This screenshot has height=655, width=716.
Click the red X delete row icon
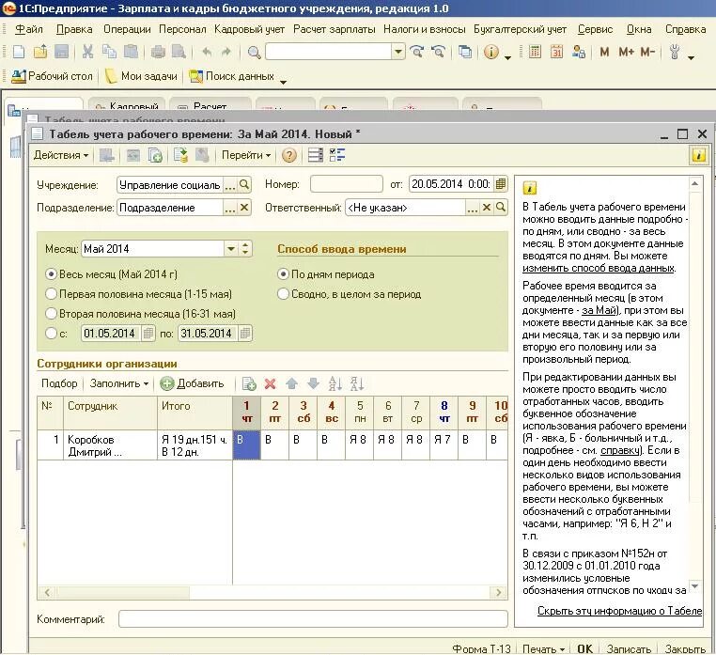[x=271, y=384]
